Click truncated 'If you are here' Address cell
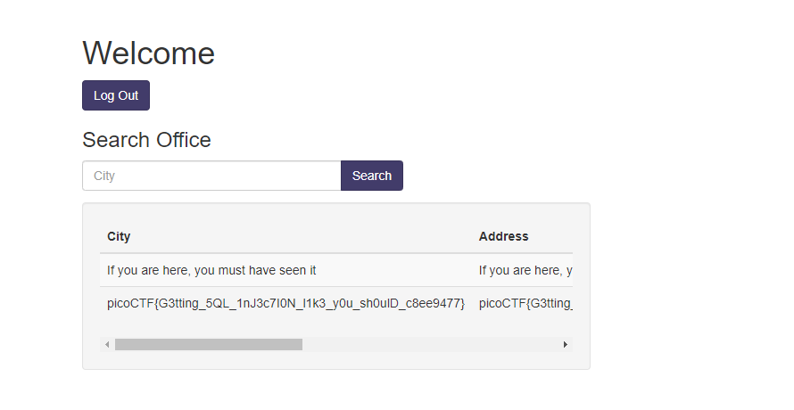 pos(525,270)
